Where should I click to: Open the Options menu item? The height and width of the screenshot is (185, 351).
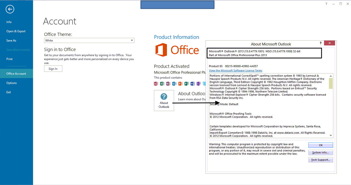(11, 83)
